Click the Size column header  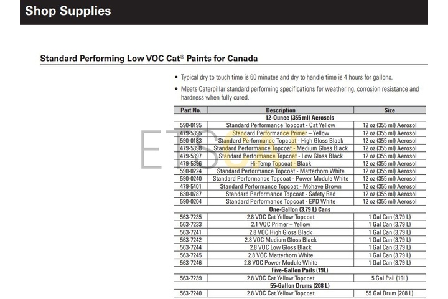[x=390, y=110]
